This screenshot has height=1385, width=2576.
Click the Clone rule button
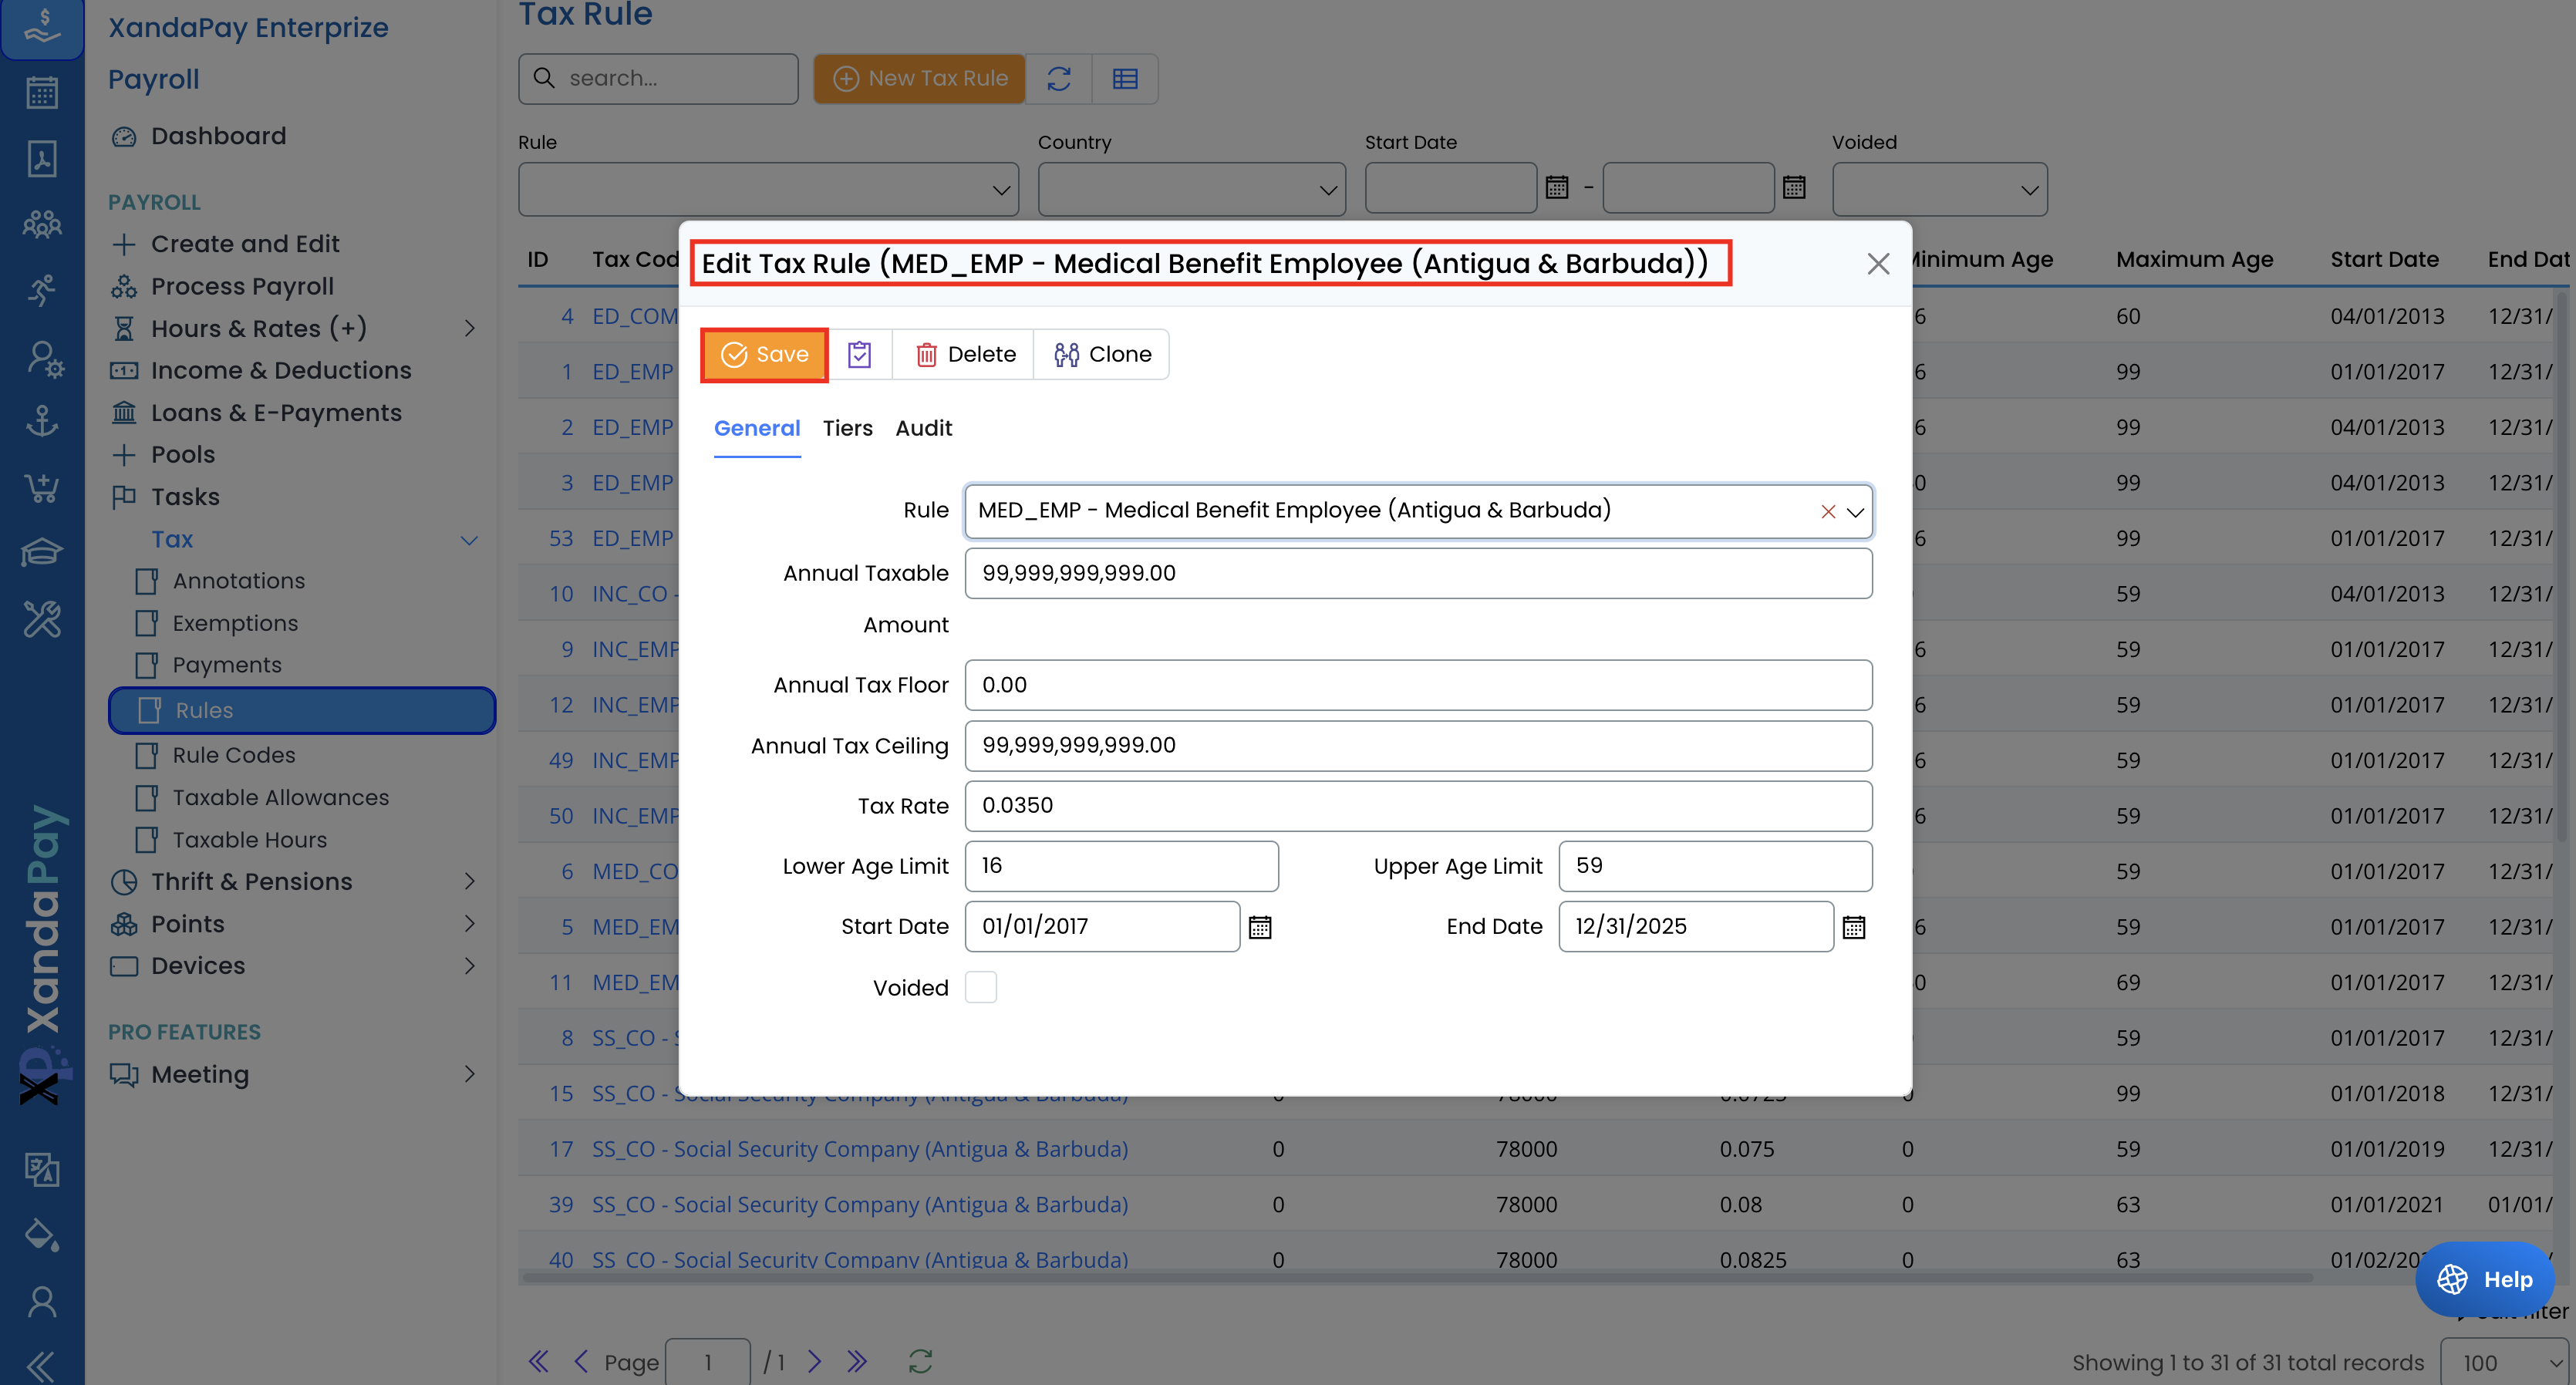1102,354
